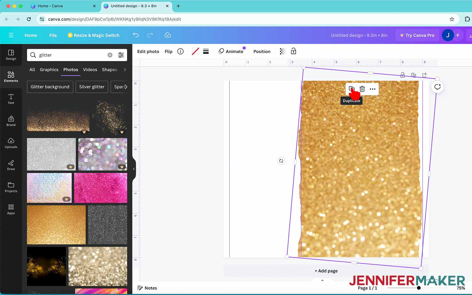Screen dimensions: 472x295
Task: Open Resize & Magic Switch
Action: pos(93,35)
